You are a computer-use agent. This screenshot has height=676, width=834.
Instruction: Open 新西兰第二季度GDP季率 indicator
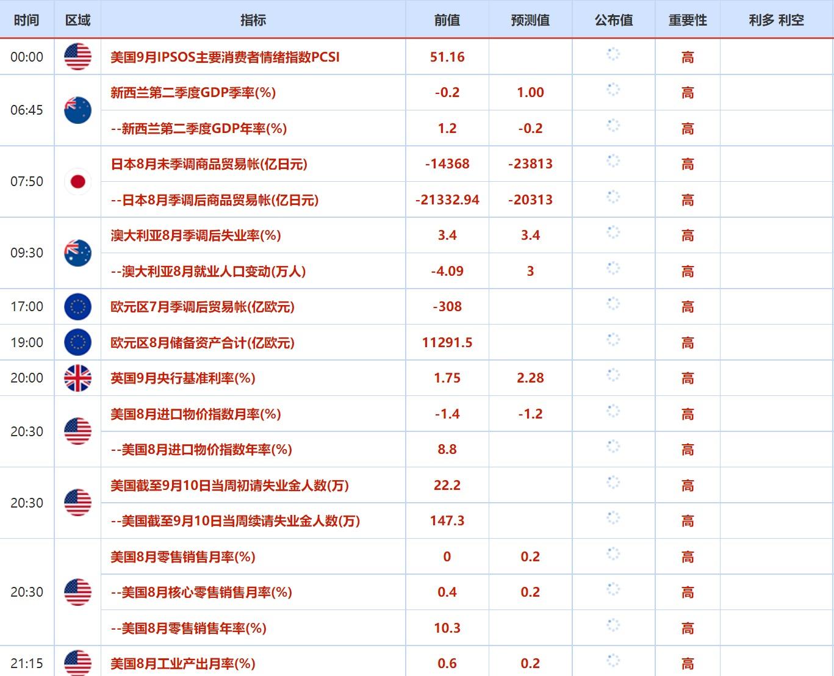[193, 92]
